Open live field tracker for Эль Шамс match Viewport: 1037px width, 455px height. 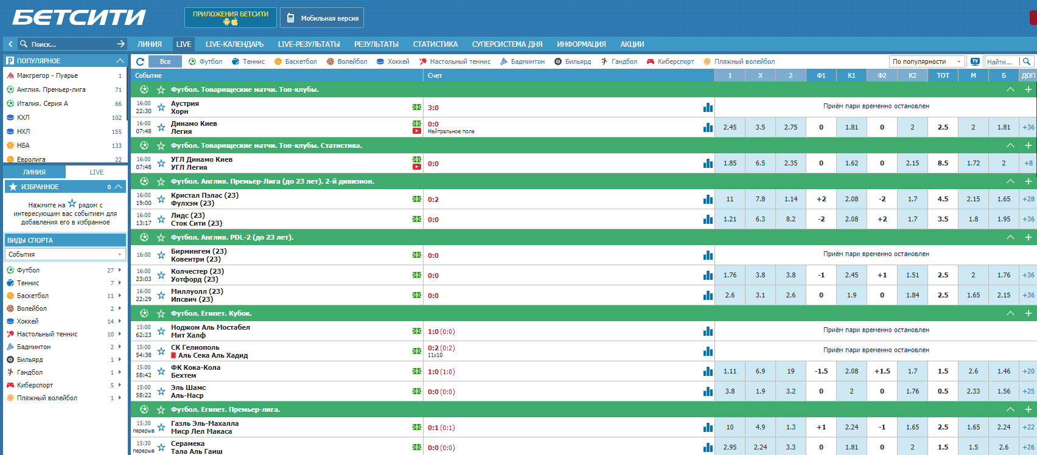click(x=417, y=391)
